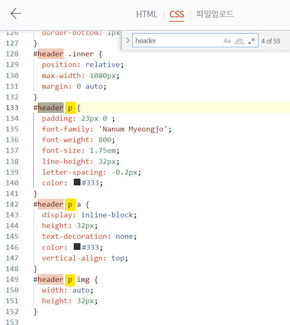Click 'font-size: 1.75em;' declaration
The height and width of the screenshot is (325, 290).
tap(81, 150)
